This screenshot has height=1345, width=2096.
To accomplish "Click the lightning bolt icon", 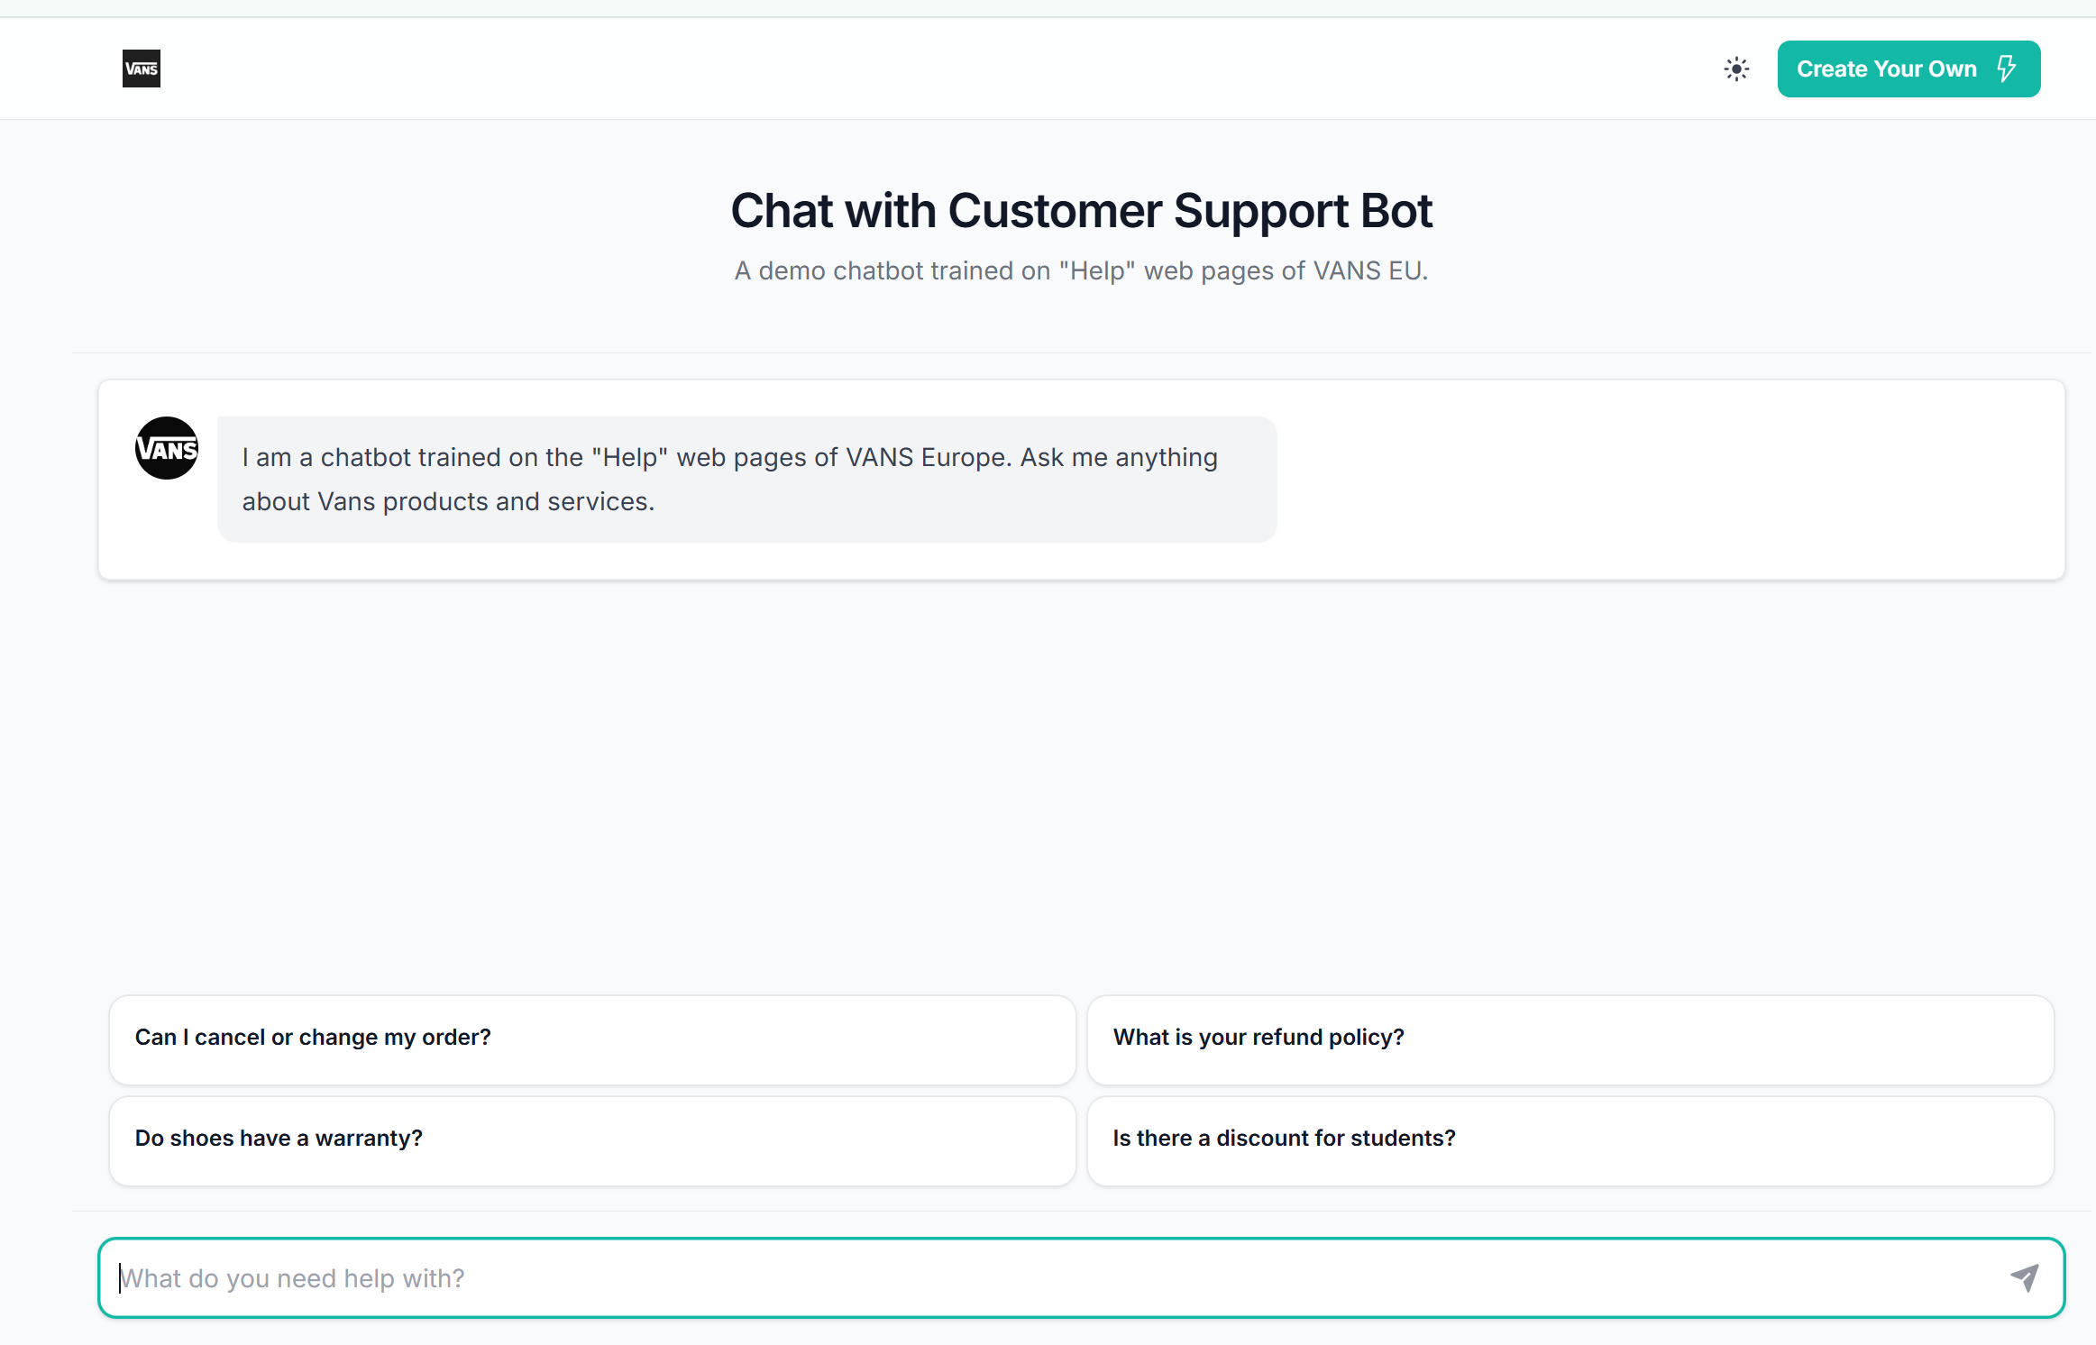I will [2006, 69].
